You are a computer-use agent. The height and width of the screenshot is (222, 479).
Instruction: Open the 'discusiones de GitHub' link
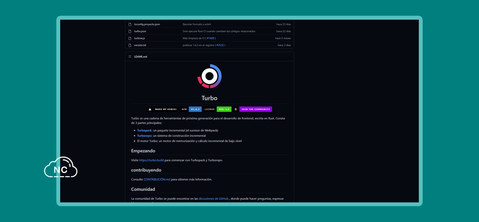pos(213,199)
